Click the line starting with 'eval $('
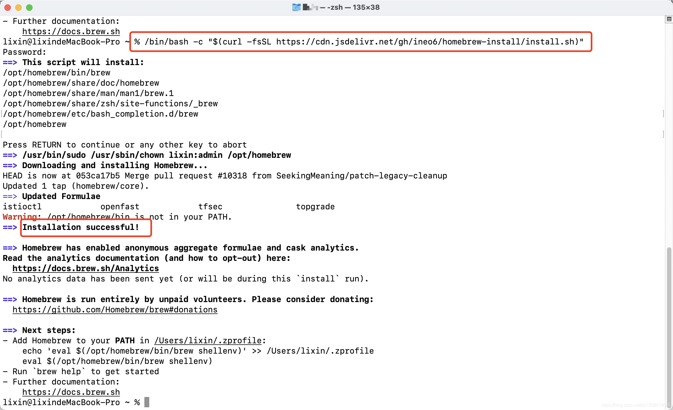The width and height of the screenshot is (673, 410). click(x=118, y=361)
